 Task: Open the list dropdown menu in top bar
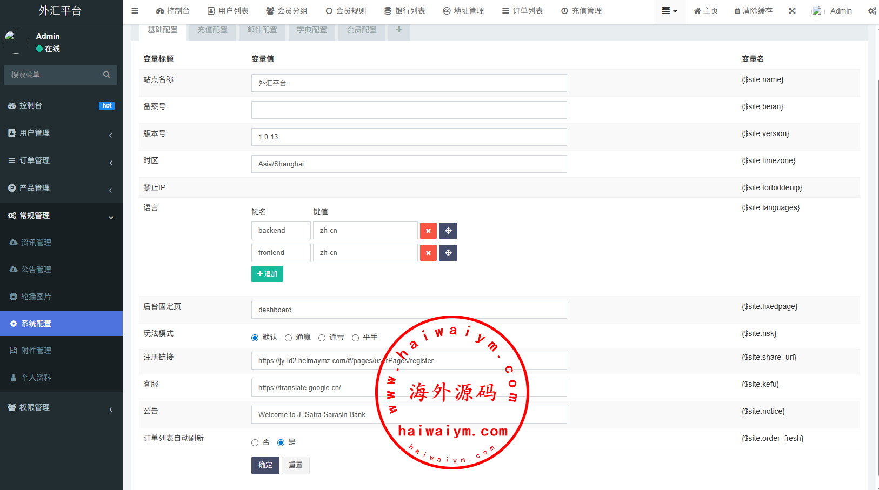click(669, 11)
